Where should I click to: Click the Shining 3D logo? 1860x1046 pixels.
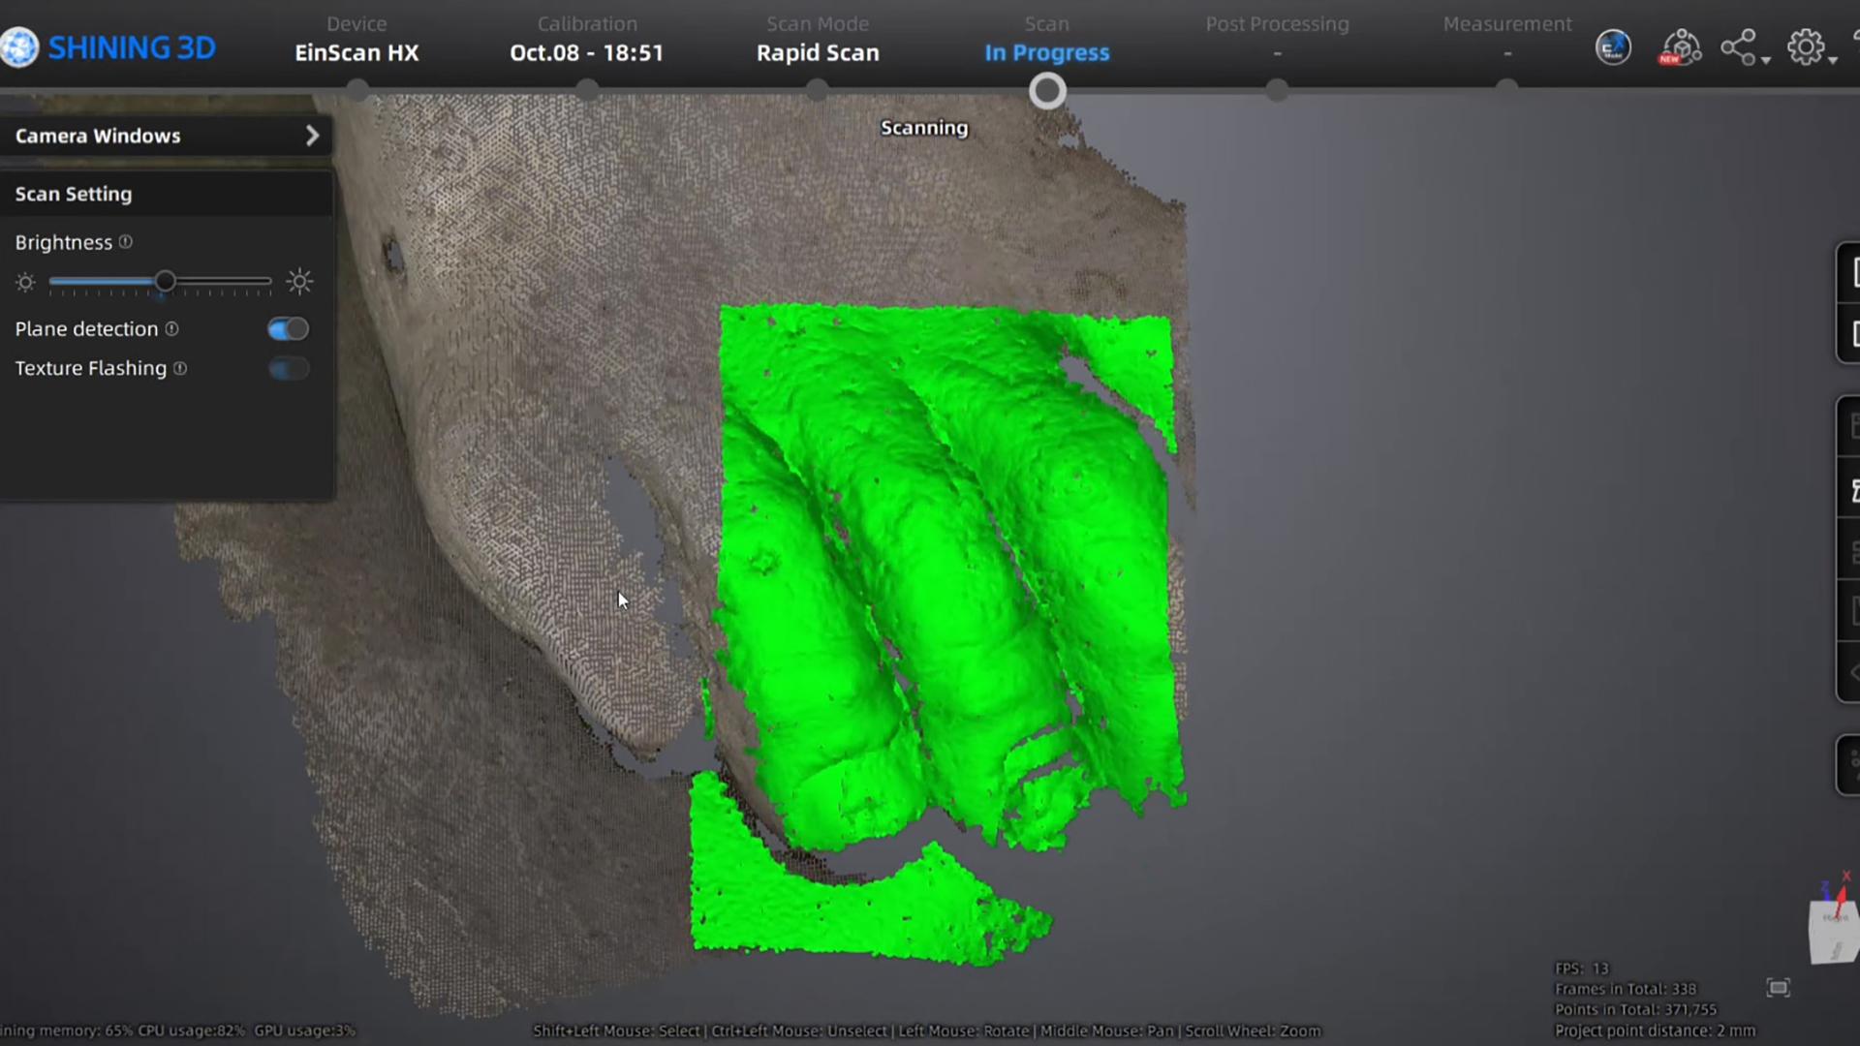click(108, 47)
